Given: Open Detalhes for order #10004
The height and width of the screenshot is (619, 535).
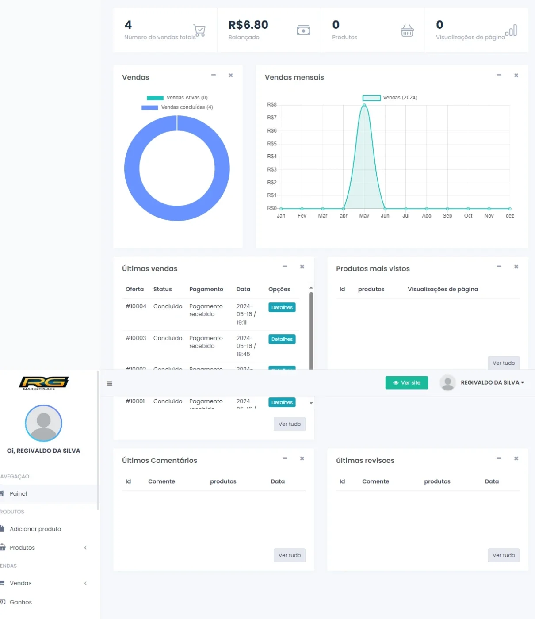Looking at the screenshot, I should 282,307.
